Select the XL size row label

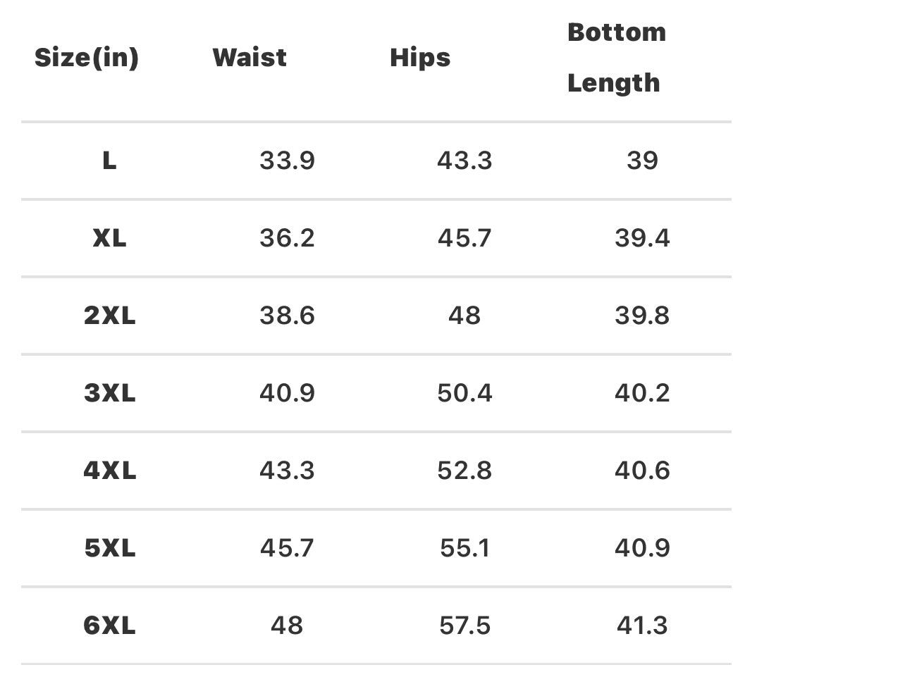click(109, 238)
